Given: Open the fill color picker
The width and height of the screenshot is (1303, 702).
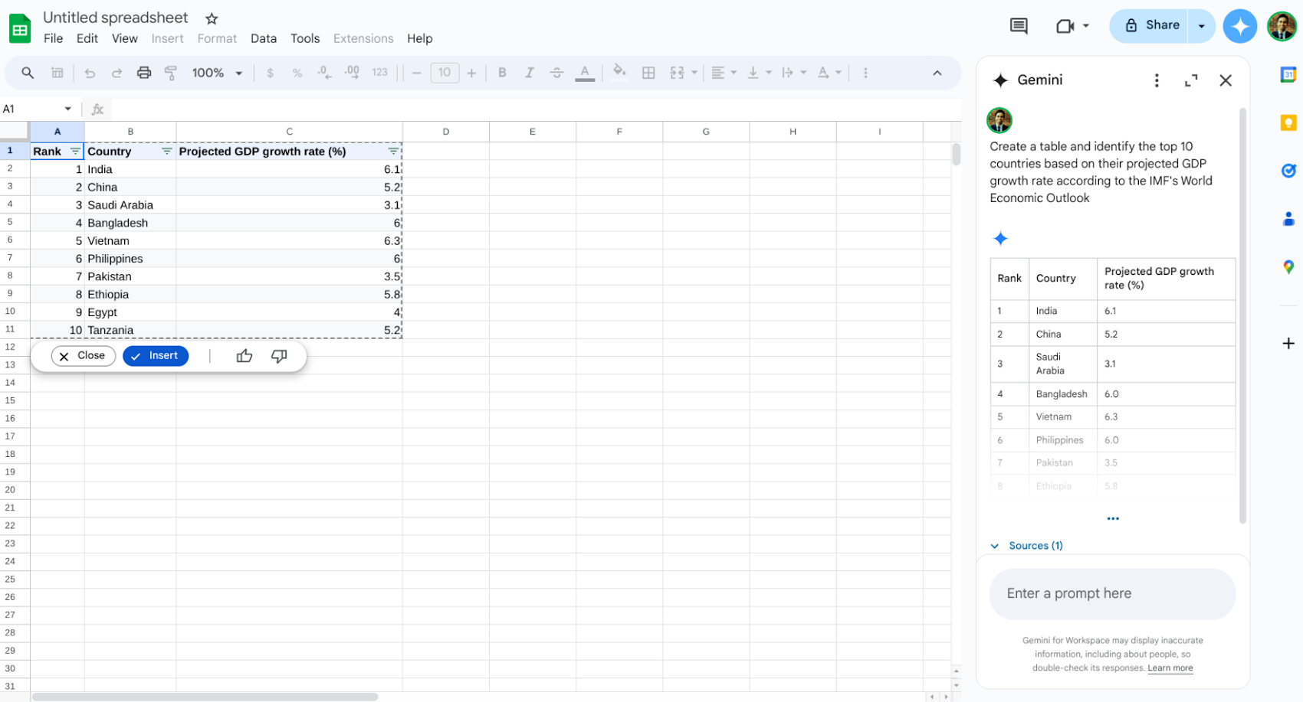Looking at the screenshot, I should [x=619, y=73].
